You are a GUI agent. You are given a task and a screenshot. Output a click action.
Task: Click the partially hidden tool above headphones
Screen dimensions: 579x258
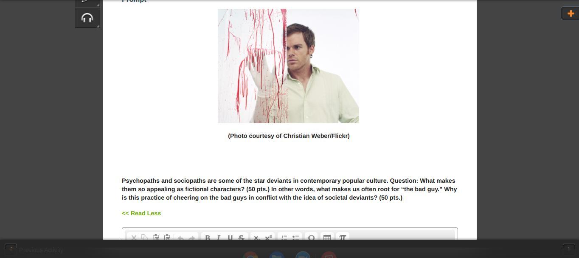(87, 3)
